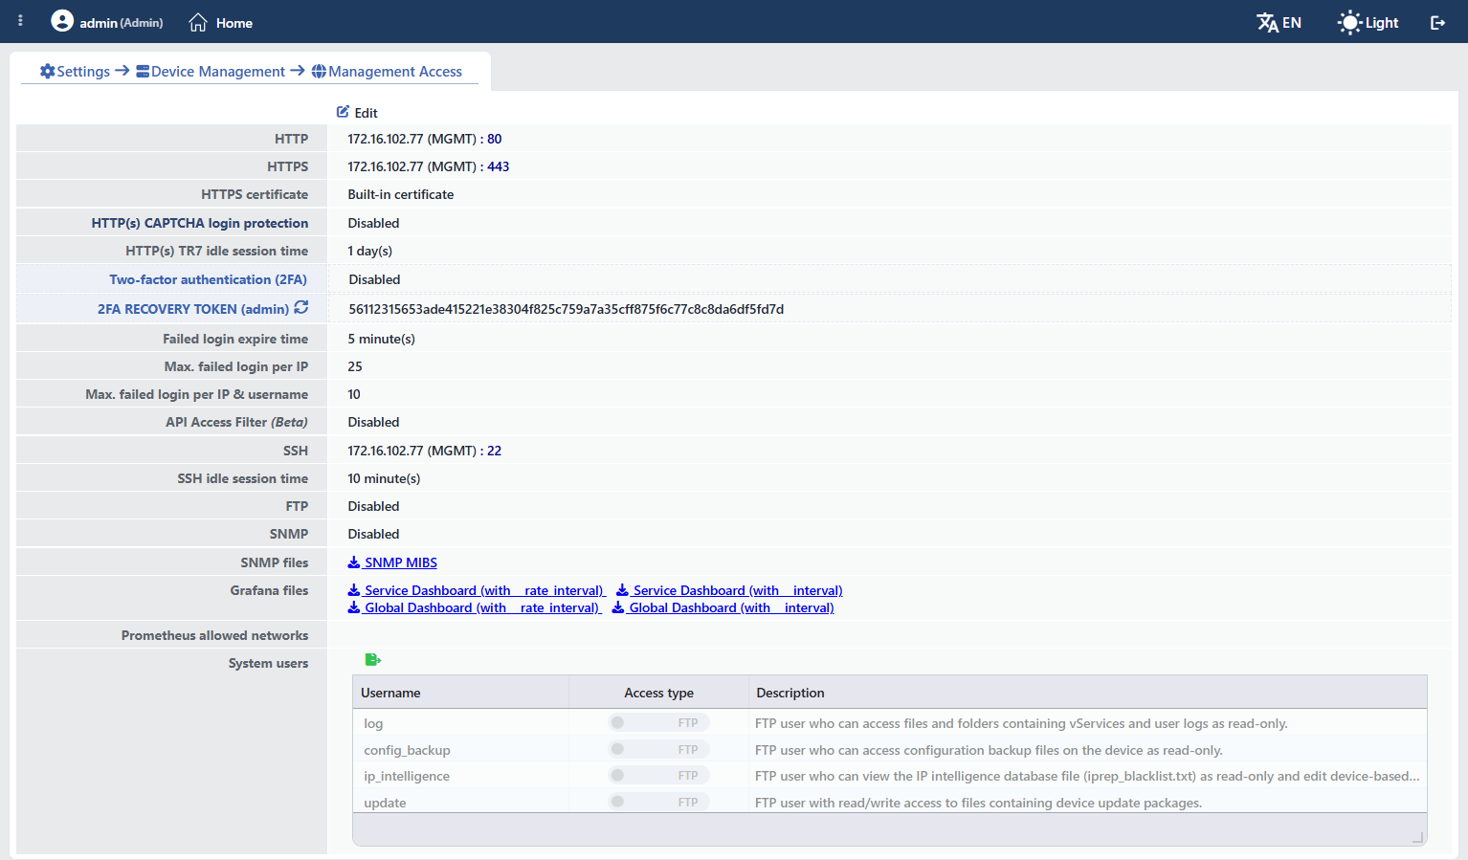Go to Device Management breadcrumb

211,71
